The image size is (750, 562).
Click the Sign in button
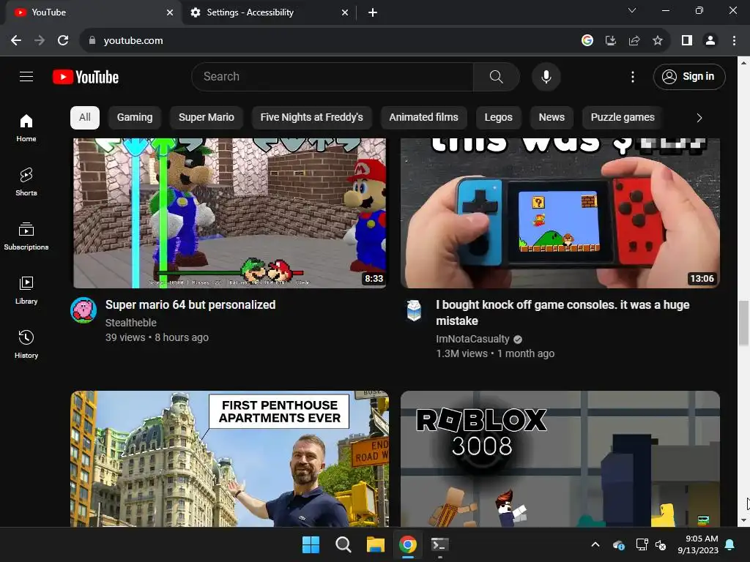point(689,76)
